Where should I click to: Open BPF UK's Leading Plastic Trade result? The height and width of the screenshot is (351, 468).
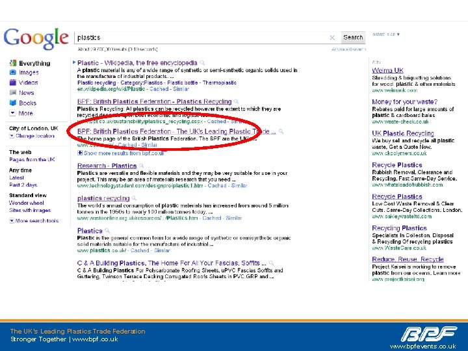(176, 131)
